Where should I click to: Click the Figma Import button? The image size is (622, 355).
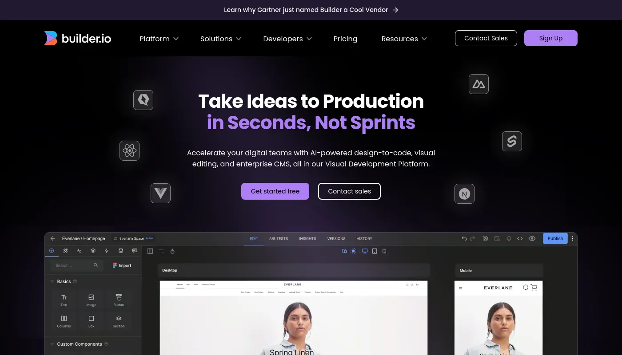[x=122, y=265]
